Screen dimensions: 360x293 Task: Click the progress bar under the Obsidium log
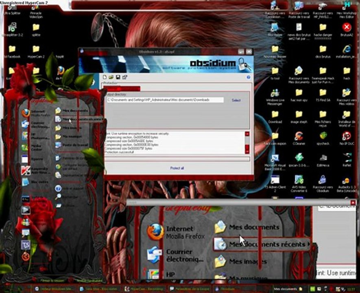177,159
